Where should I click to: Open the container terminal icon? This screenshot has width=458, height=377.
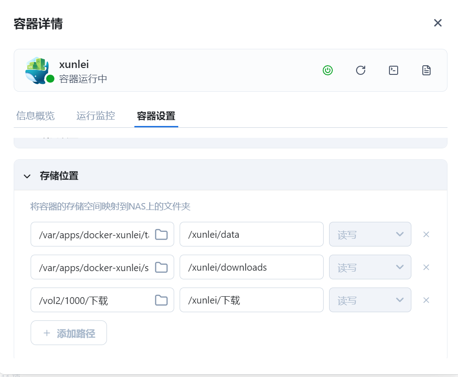(x=393, y=70)
